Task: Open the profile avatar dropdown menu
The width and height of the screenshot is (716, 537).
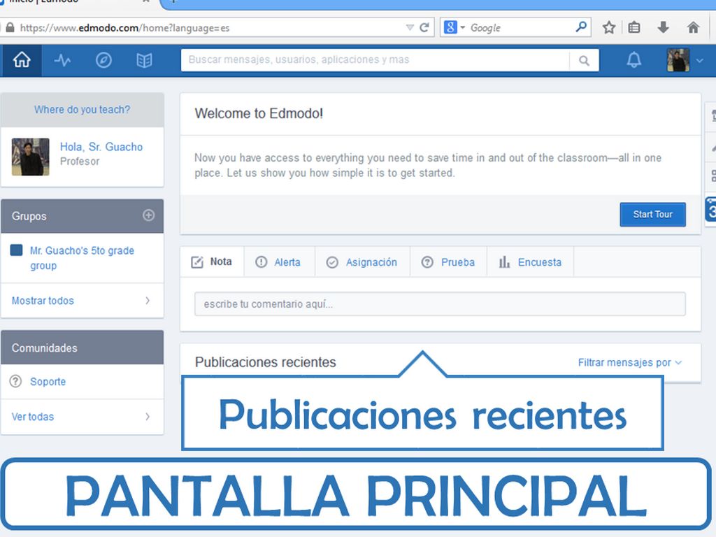Action: [685, 61]
